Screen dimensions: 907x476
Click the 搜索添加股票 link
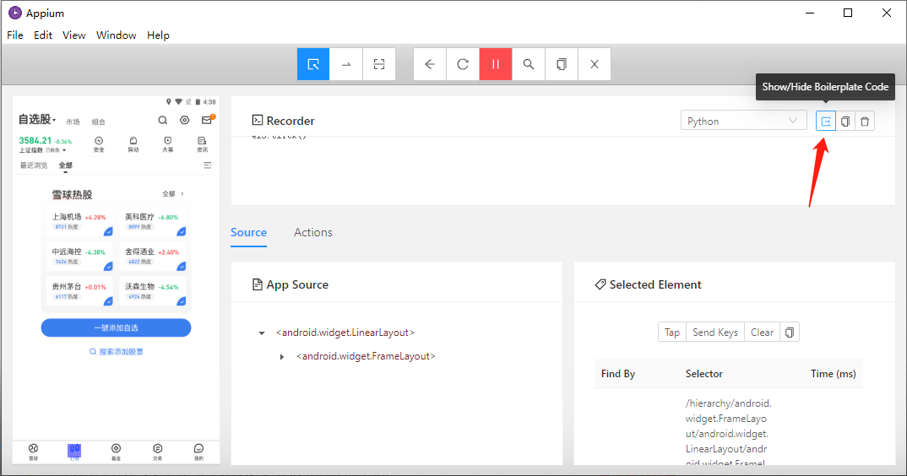click(117, 352)
